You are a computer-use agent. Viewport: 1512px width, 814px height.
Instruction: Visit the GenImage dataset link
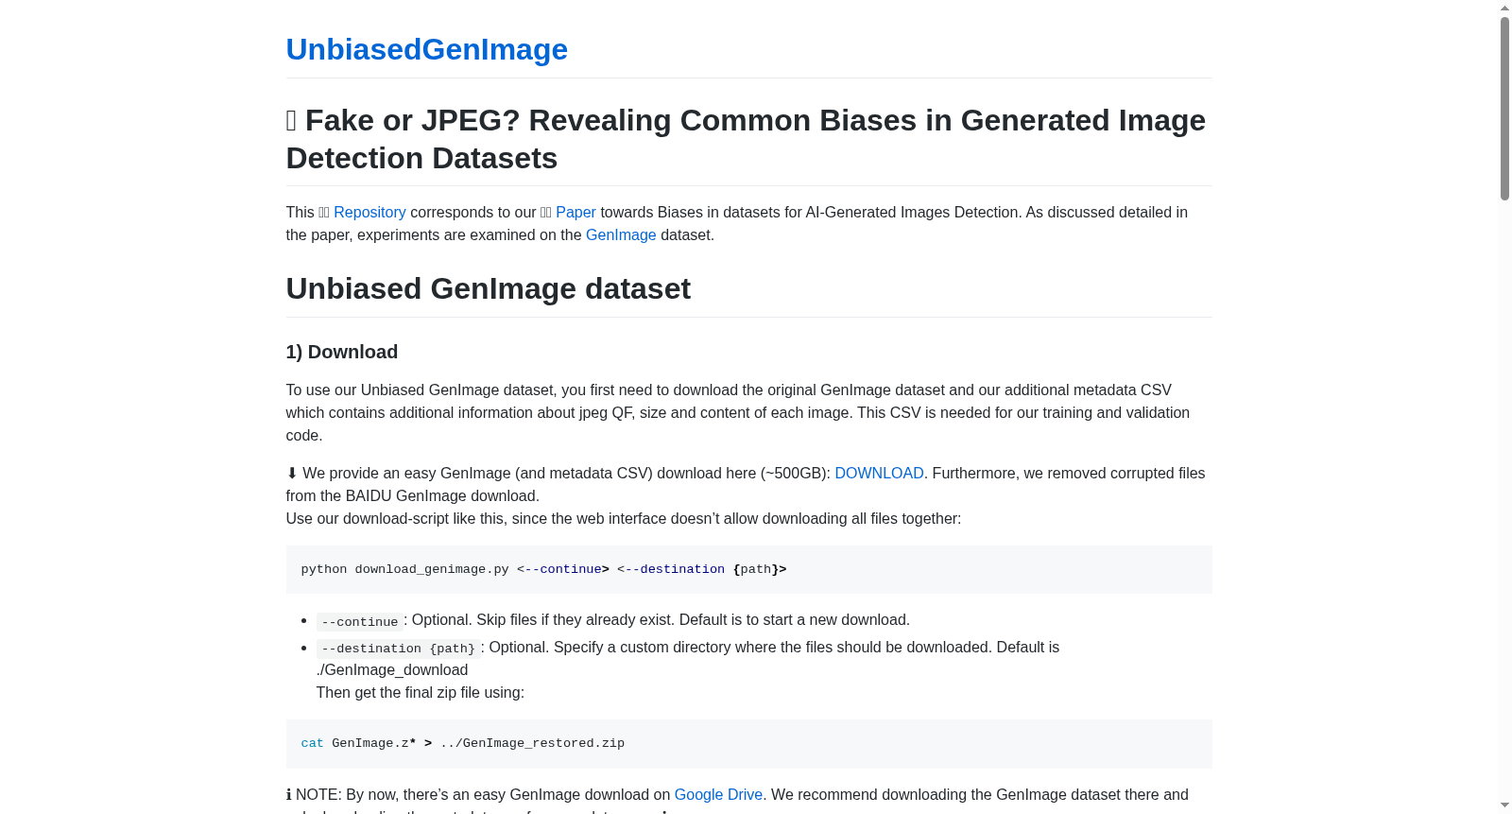621,235
